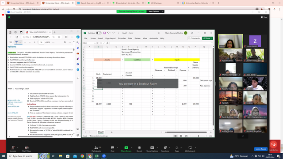Click the Edge sidebar settings gear icon
This screenshot has height=159, width=283.
[x=78, y=135]
